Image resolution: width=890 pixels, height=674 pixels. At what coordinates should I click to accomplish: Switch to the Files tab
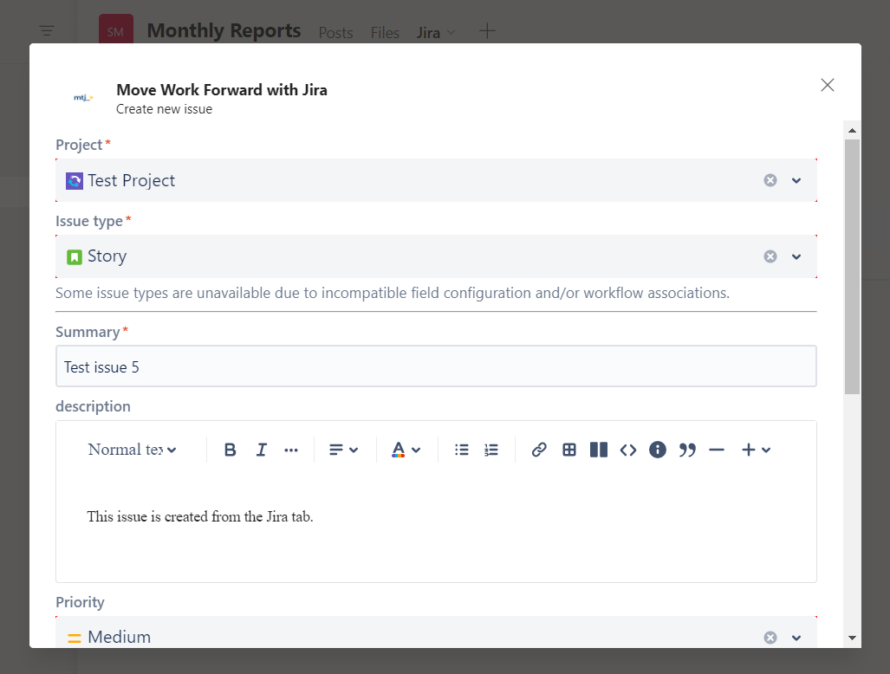[385, 33]
